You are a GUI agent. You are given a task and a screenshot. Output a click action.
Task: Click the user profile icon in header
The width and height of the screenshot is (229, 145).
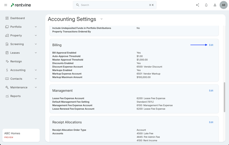215,5
